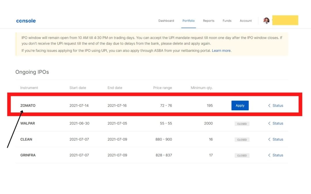
Task: Check Status of ZOMATO IPO
Action: click(x=276, y=105)
